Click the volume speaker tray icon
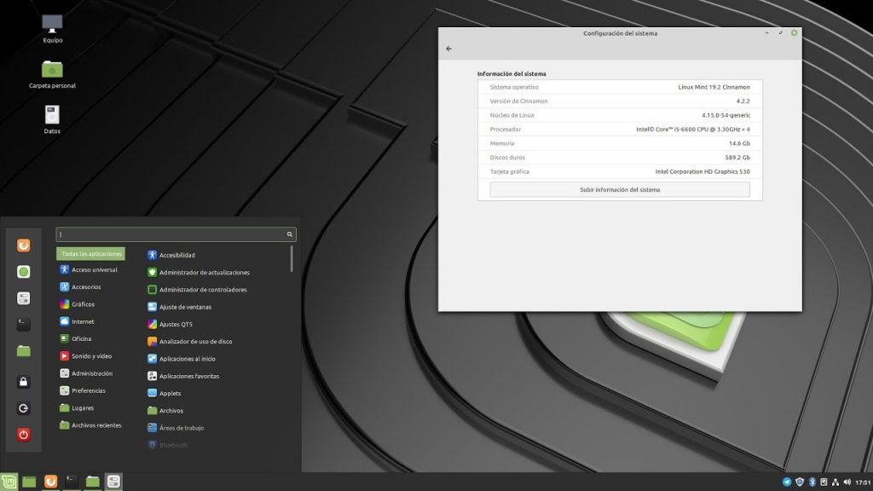873x491 pixels. 847,482
